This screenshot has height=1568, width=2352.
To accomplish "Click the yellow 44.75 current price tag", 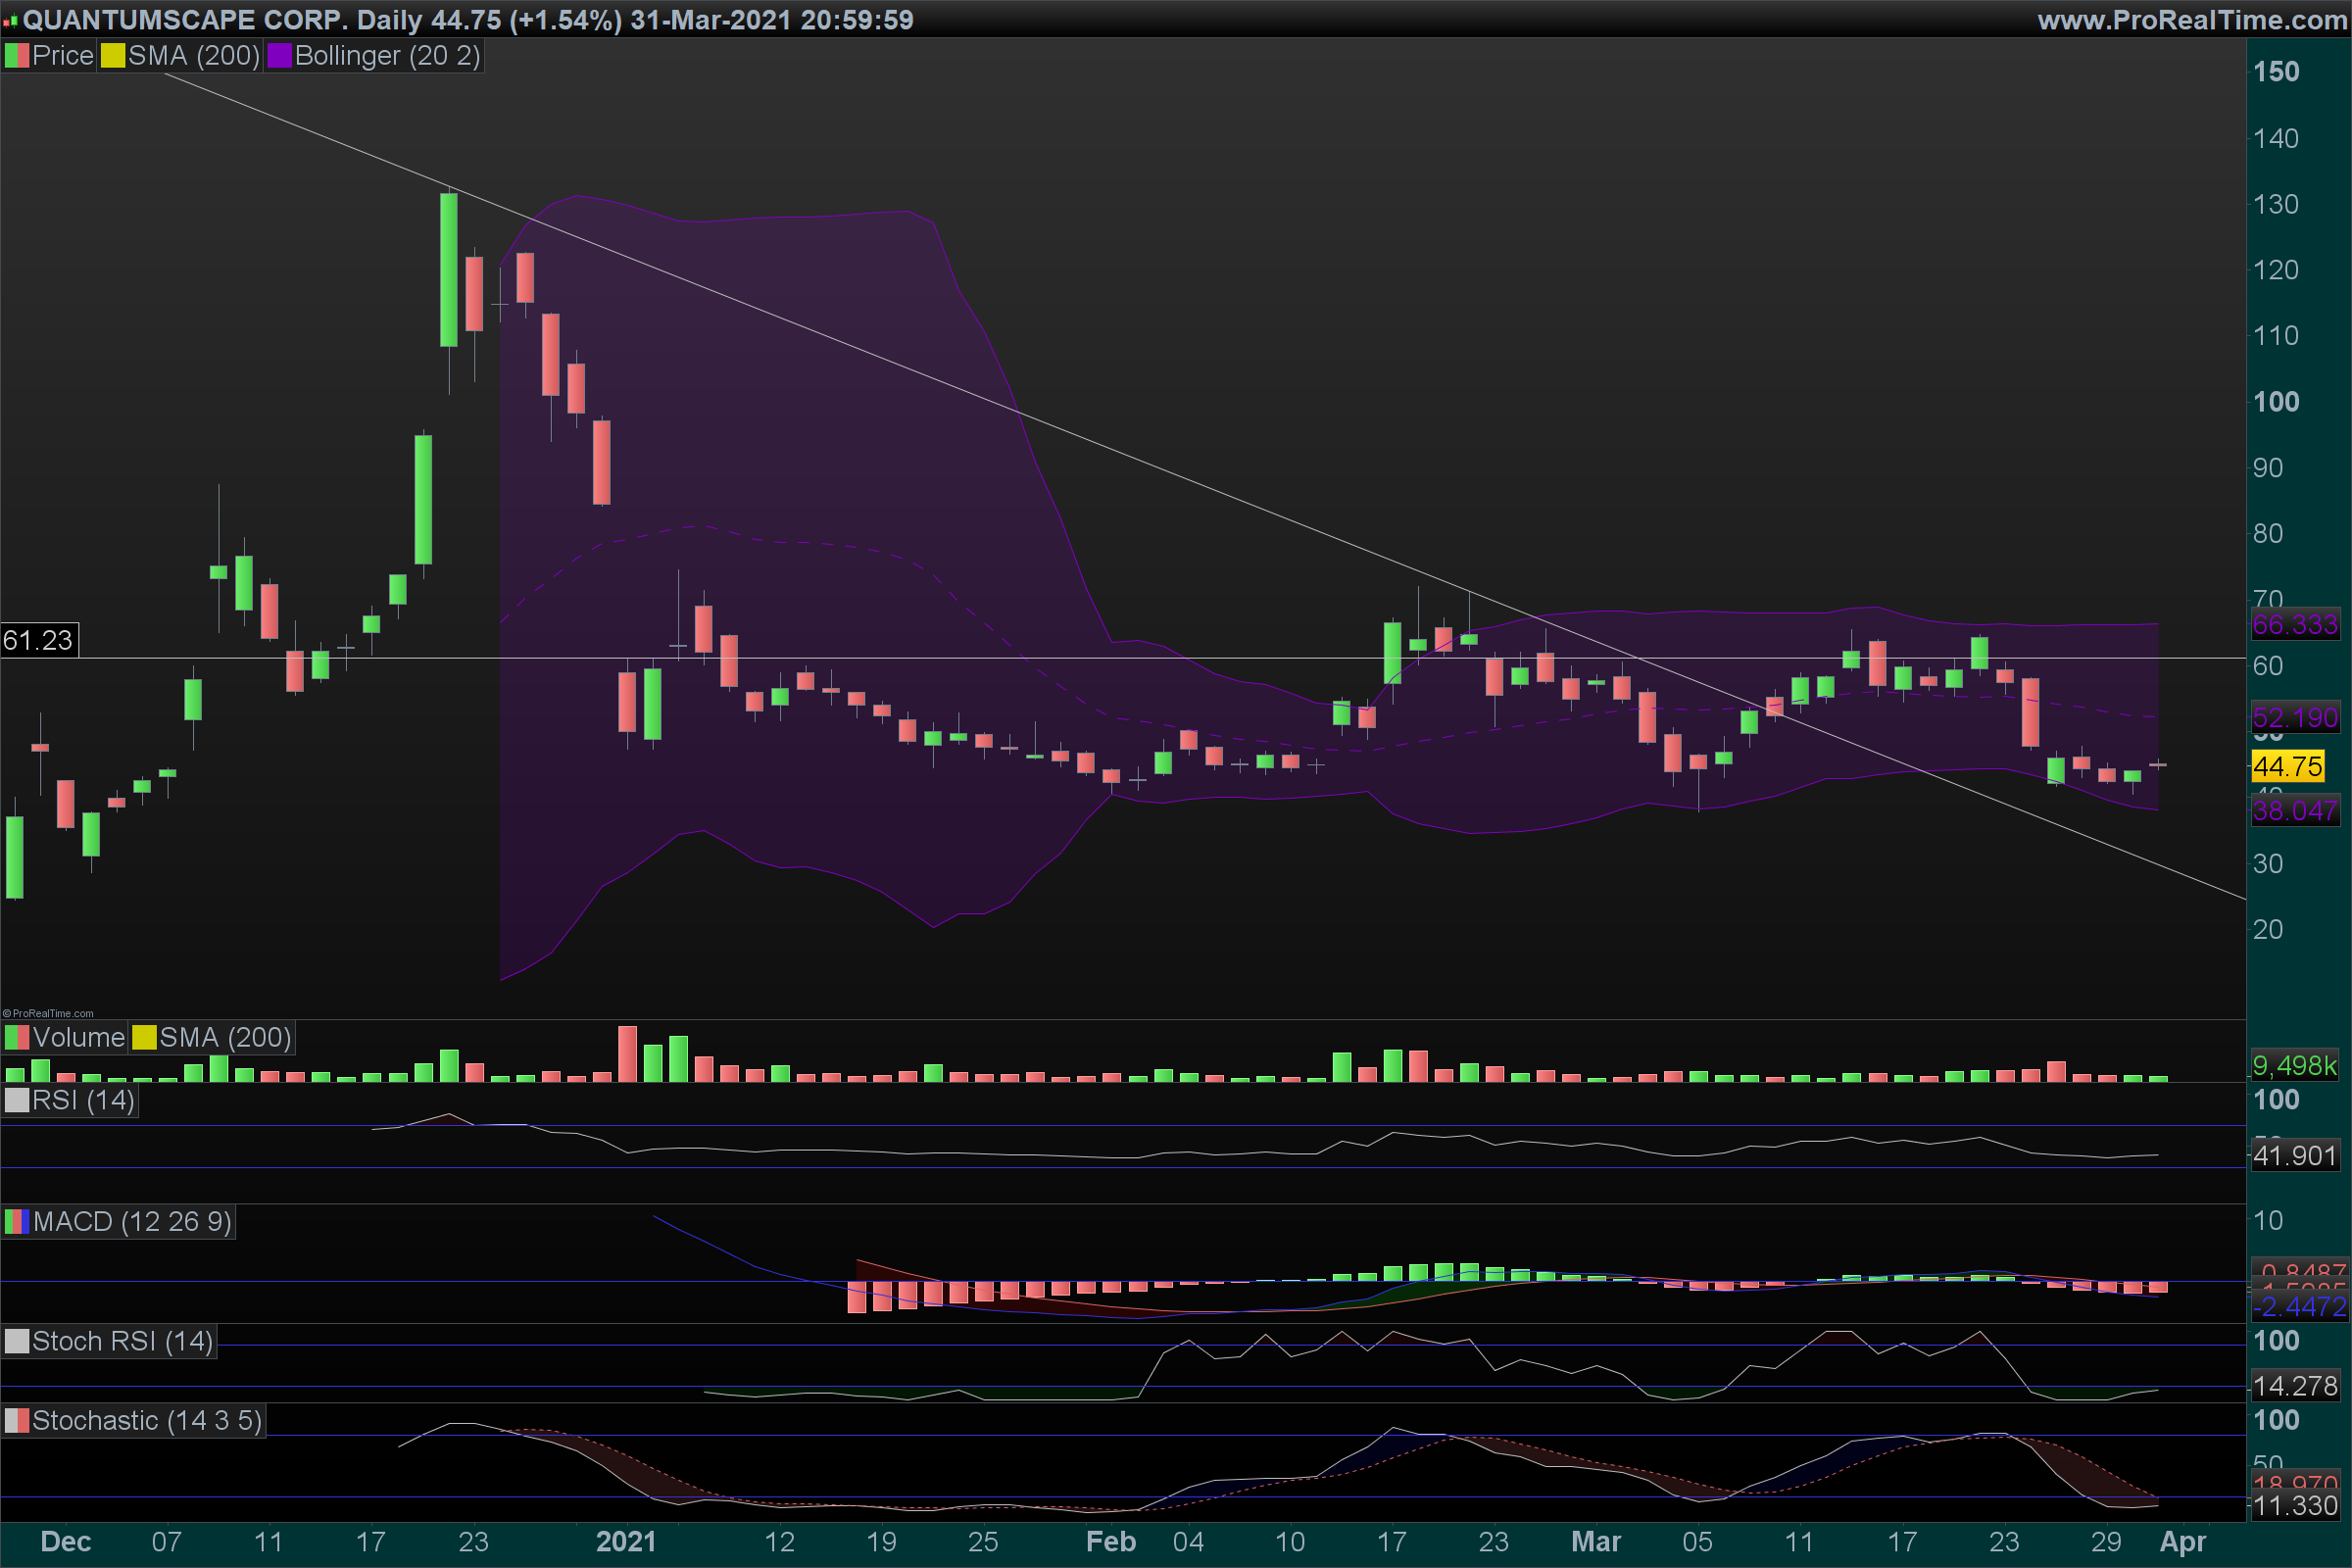I will pos(2287,767).
